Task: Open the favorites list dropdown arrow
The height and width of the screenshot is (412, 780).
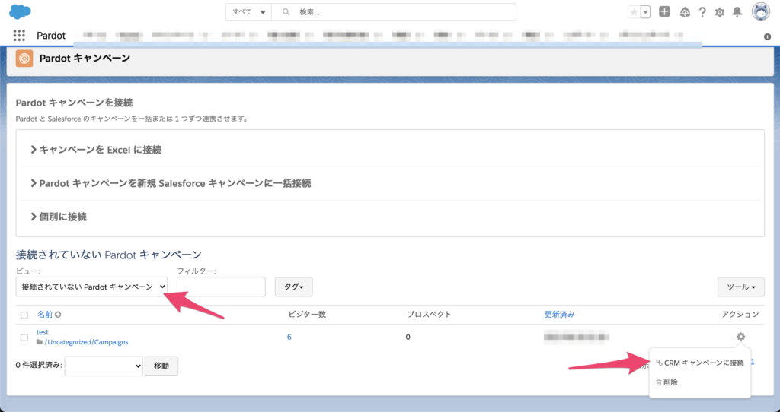Action: coord(646,12)
